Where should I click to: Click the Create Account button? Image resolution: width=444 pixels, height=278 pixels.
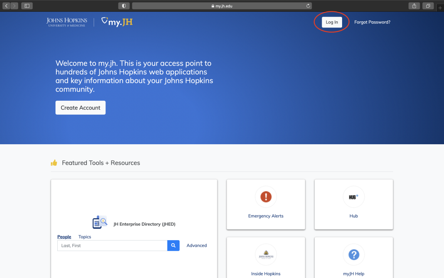click(x=80, y=108)
